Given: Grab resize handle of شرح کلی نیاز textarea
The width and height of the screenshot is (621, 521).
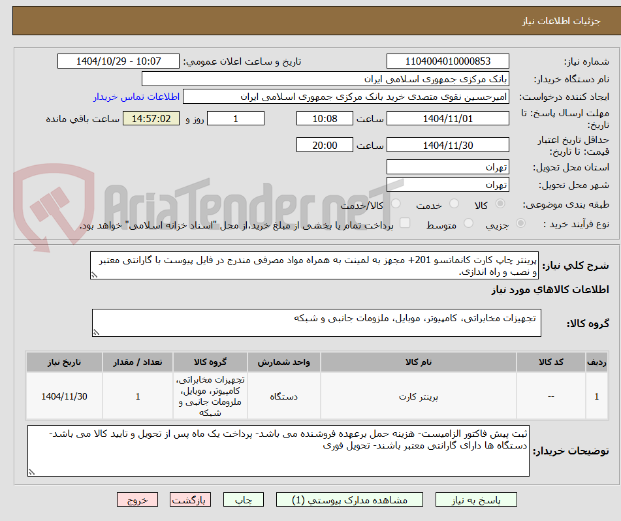Looking at the screenshot, I should pos(94,275).
